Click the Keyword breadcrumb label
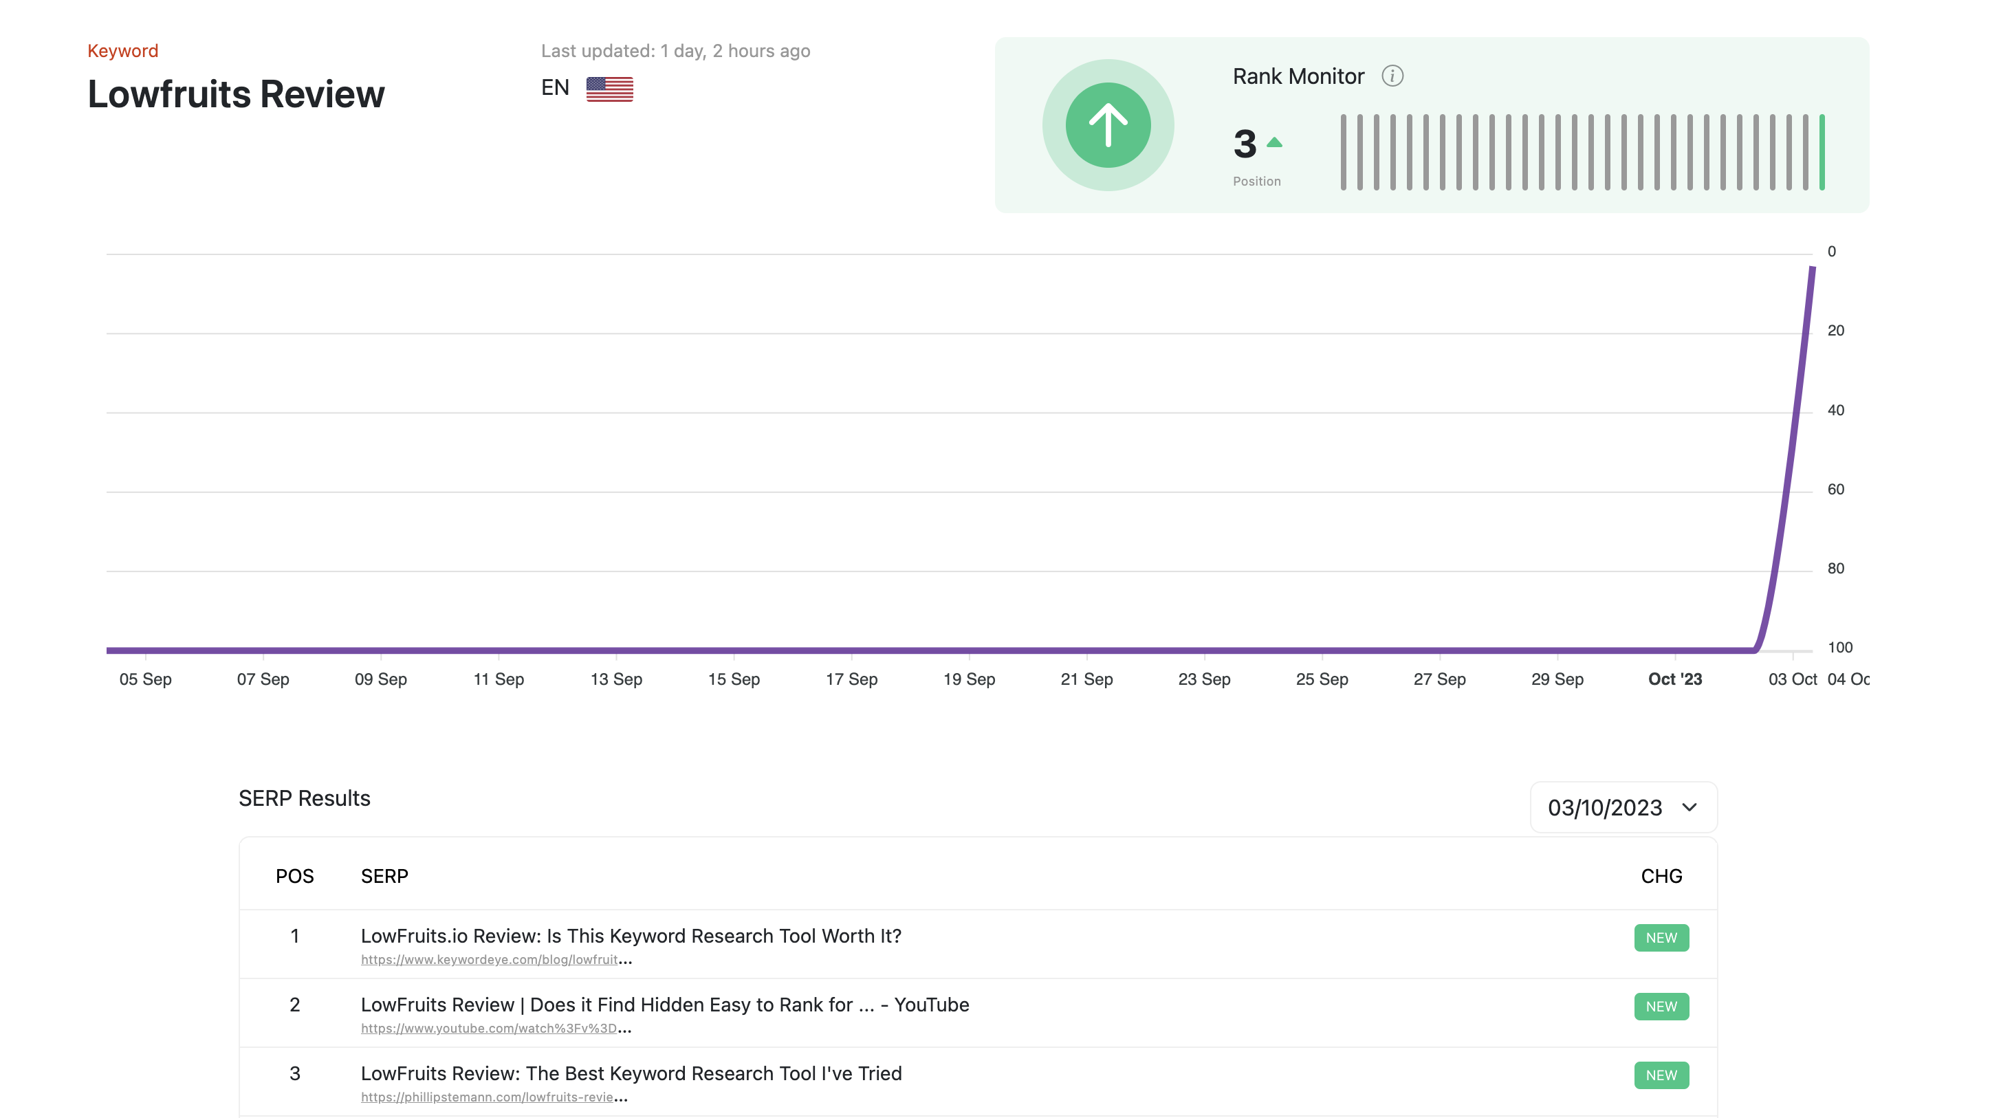The height and width of the screenshot is (1118, 2001). pyautogui.click(x=122, y=50)
